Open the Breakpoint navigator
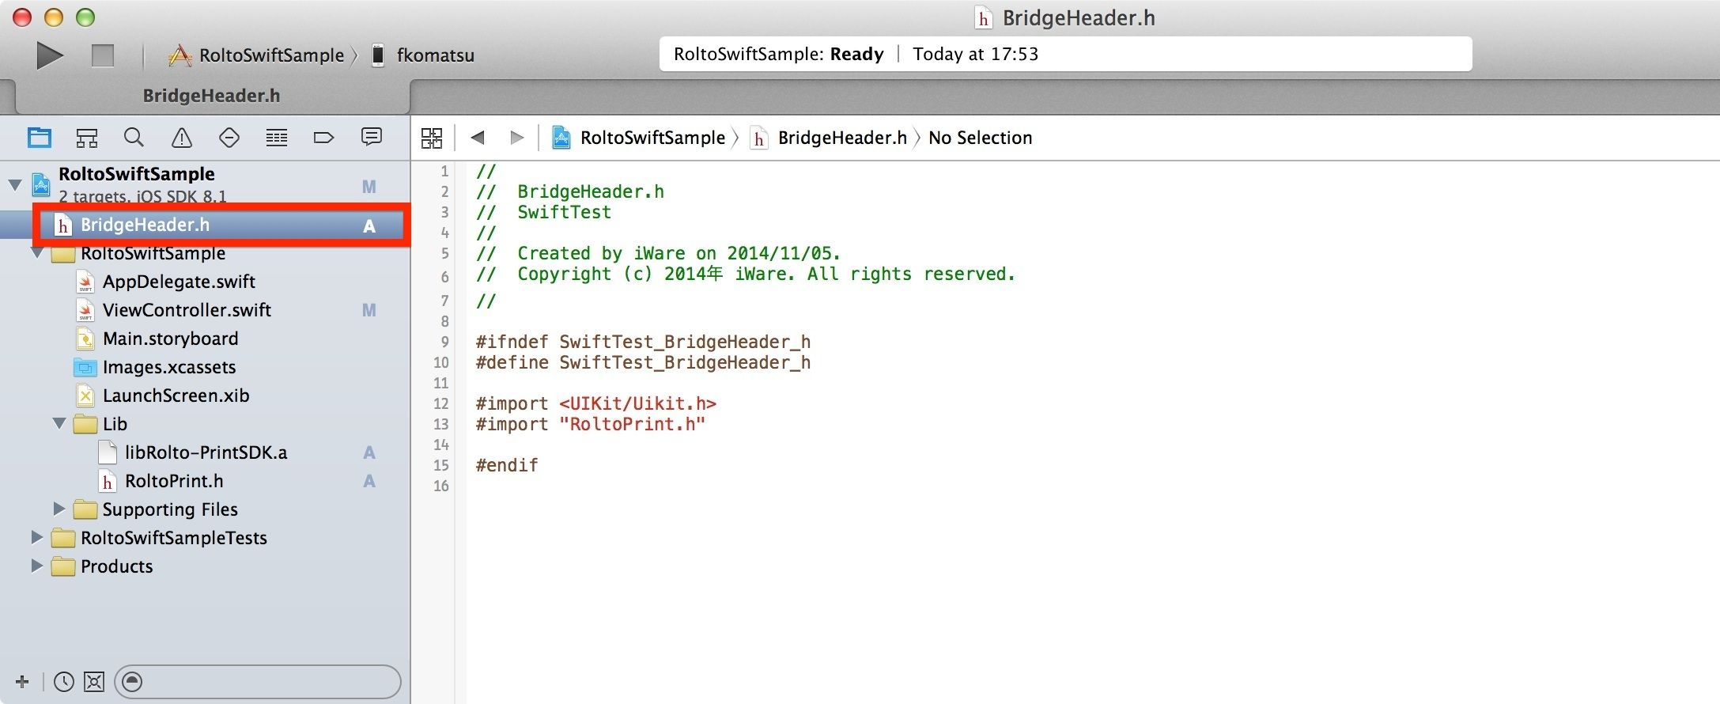The width and height of the screenshot is (1720, 704). (324, 138)
